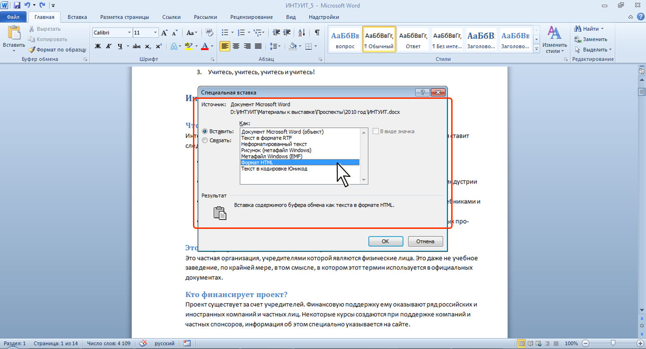Image resolution: width=646 pixels, height=349 pixels.
Task: Toggle the В виде значка checkbox
Action: click(375, 131)
